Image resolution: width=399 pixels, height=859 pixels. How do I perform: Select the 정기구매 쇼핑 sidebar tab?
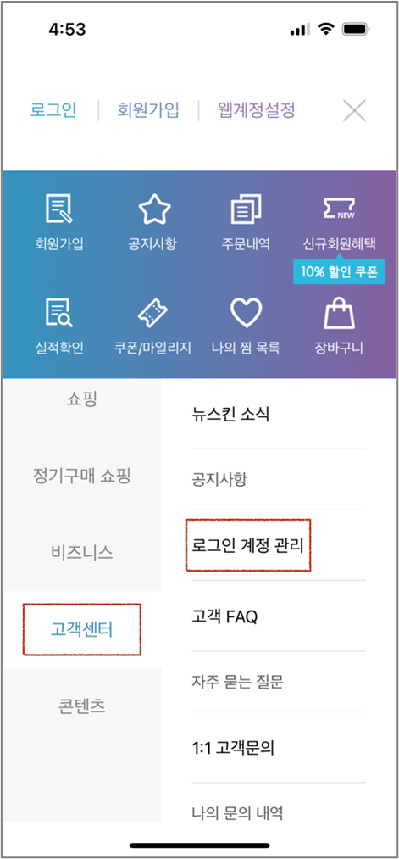point(81,476)
